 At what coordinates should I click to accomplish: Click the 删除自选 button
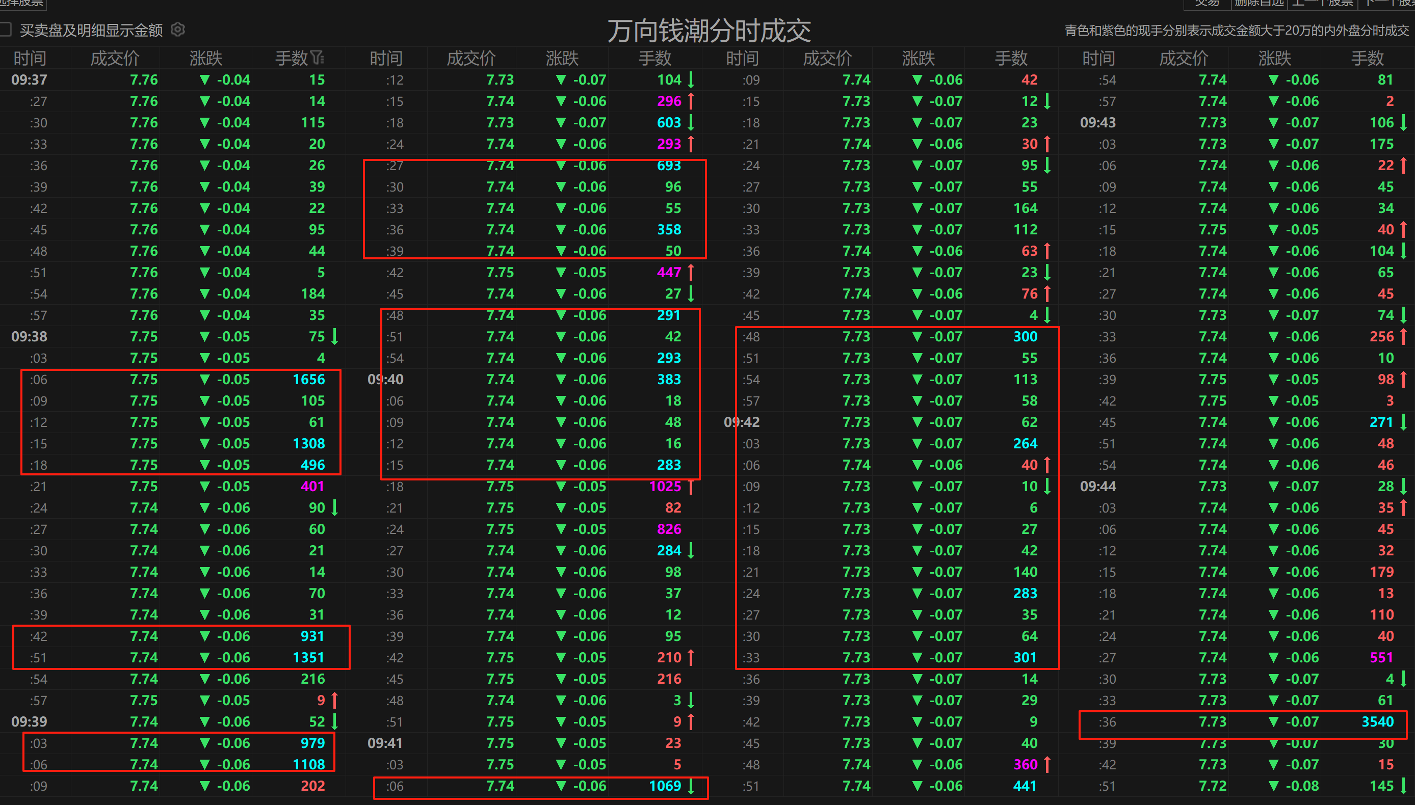(1259, 4)
